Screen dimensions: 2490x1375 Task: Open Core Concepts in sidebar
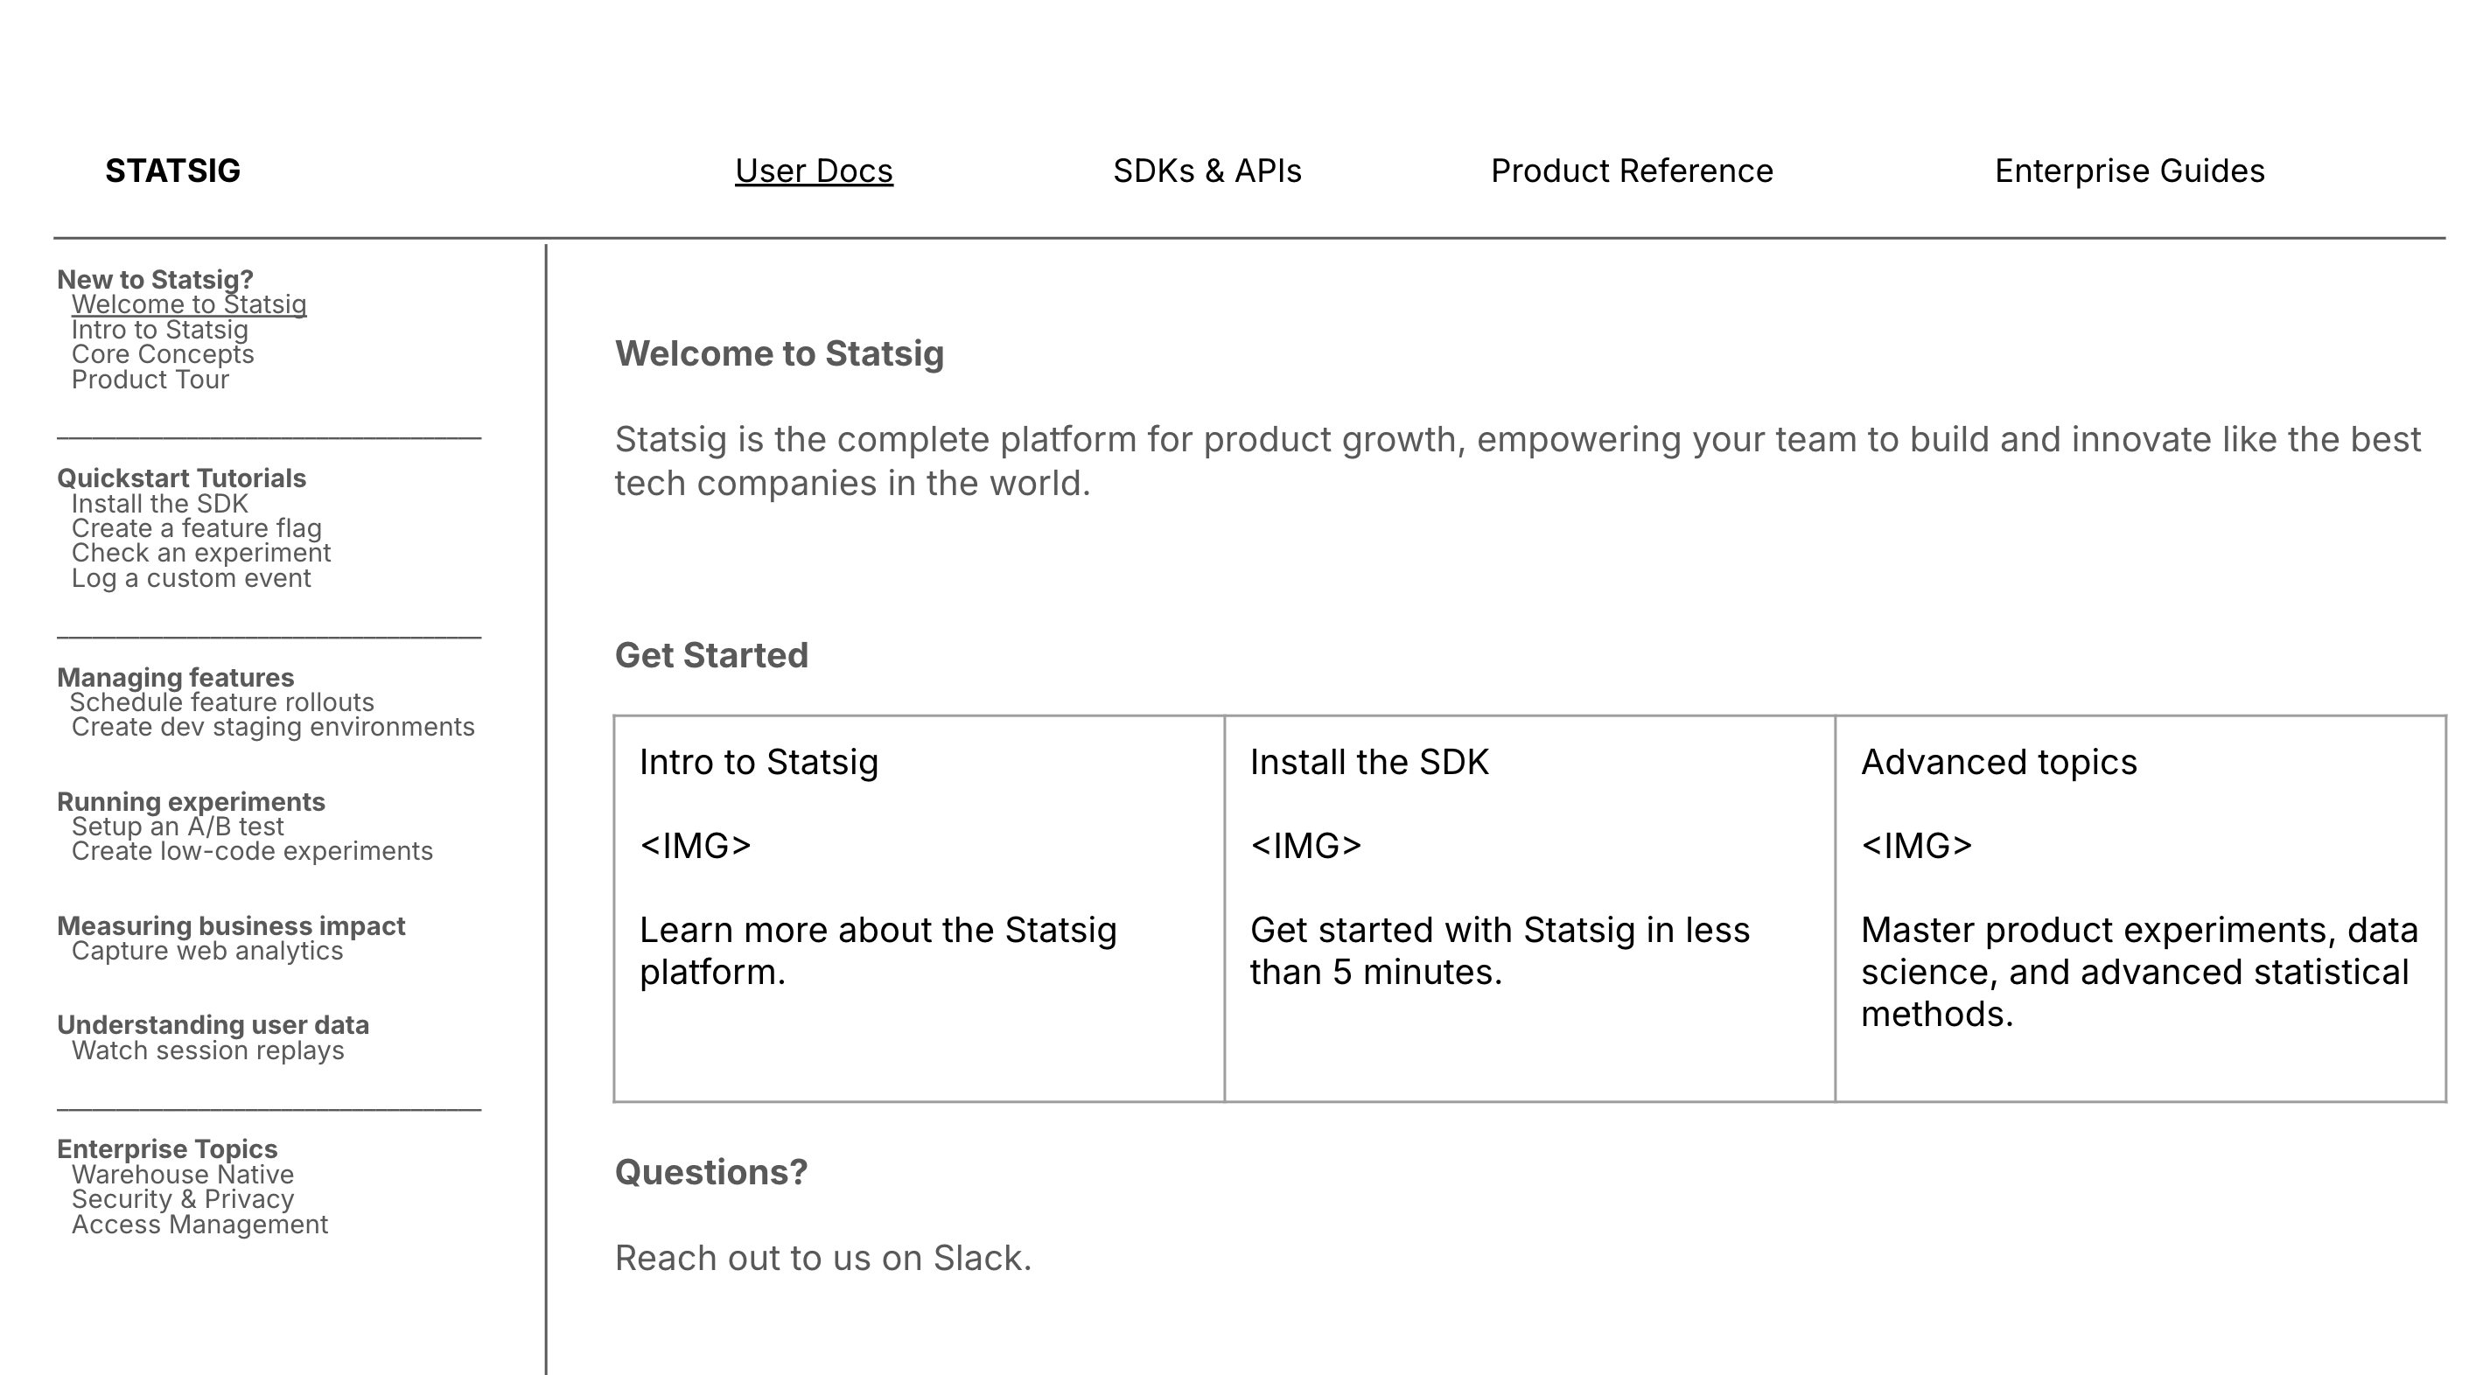coord(163,354)
